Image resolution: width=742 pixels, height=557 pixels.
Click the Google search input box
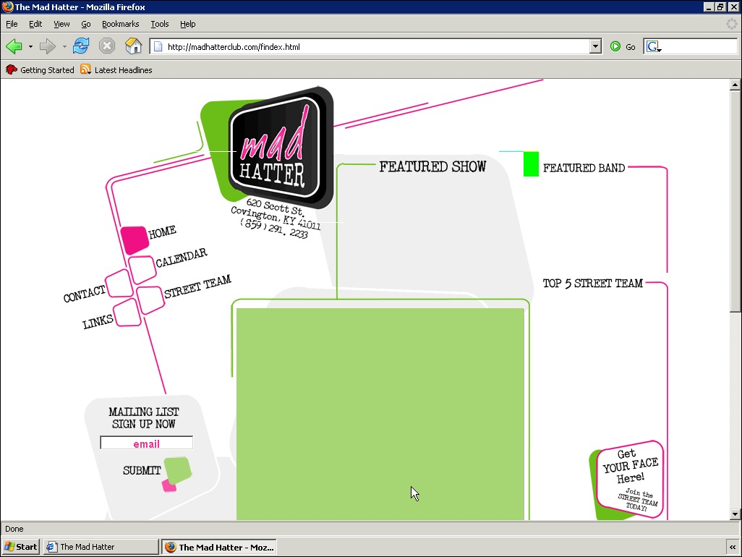[700, 46]
